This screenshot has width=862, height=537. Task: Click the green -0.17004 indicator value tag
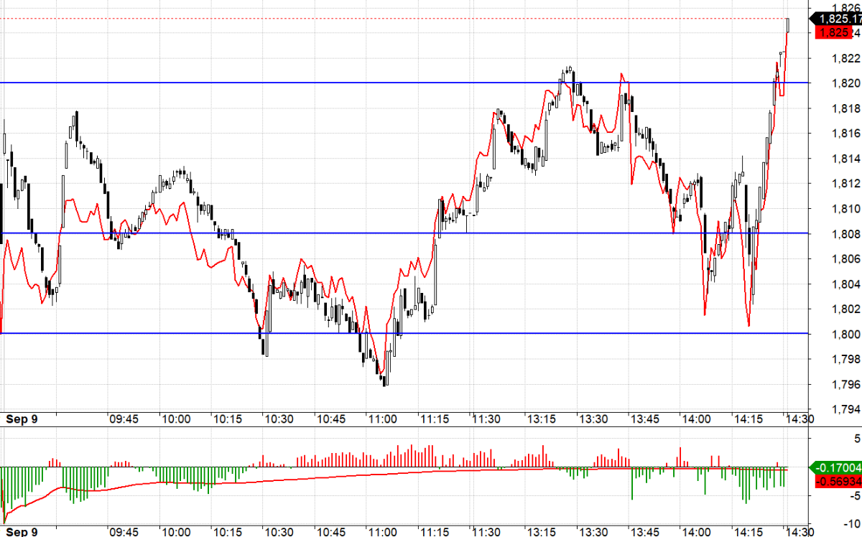coord(836,468)
